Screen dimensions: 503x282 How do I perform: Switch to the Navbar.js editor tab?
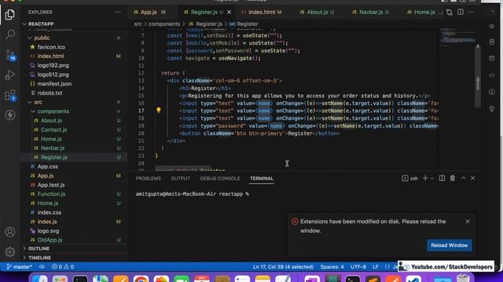click(x=370, y=13)
